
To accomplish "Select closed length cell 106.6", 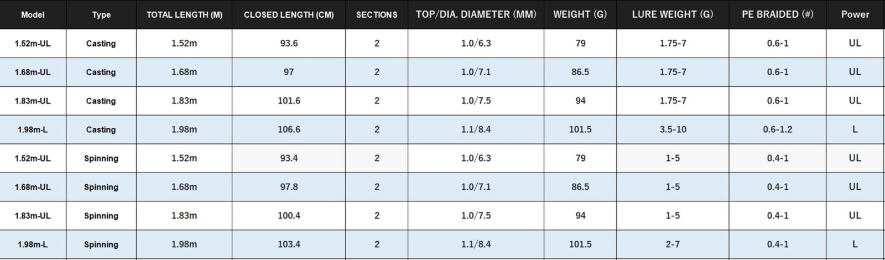I will pyautogui.click(x=289, y=129).
